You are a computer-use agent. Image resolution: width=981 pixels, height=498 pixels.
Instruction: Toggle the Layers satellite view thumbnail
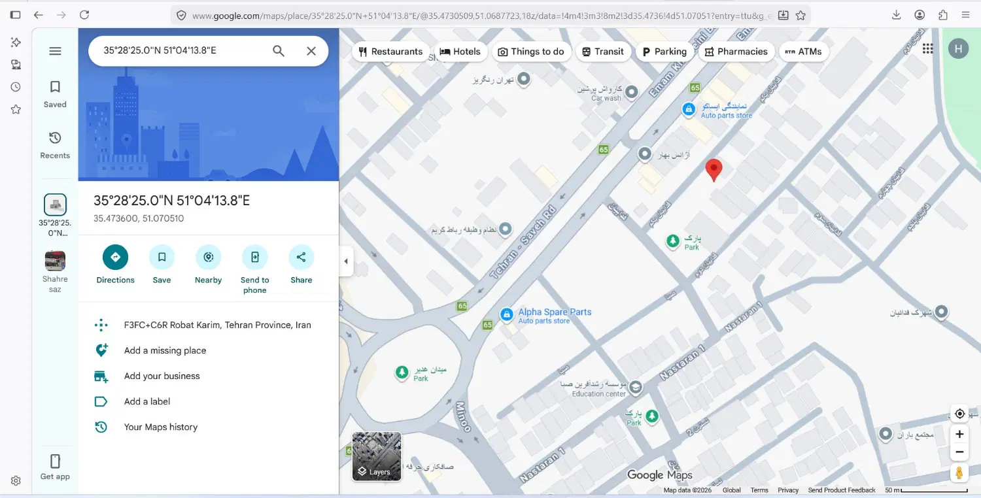tap(377, 456)
